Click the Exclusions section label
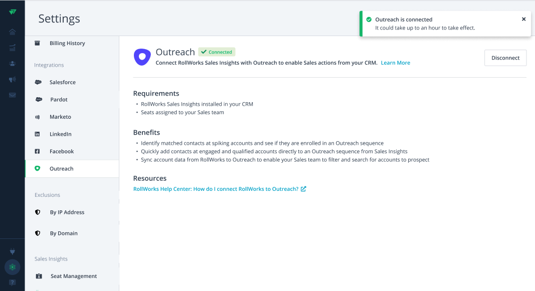The height and width of the screenshot is (291, 535). tap(47, 195)
